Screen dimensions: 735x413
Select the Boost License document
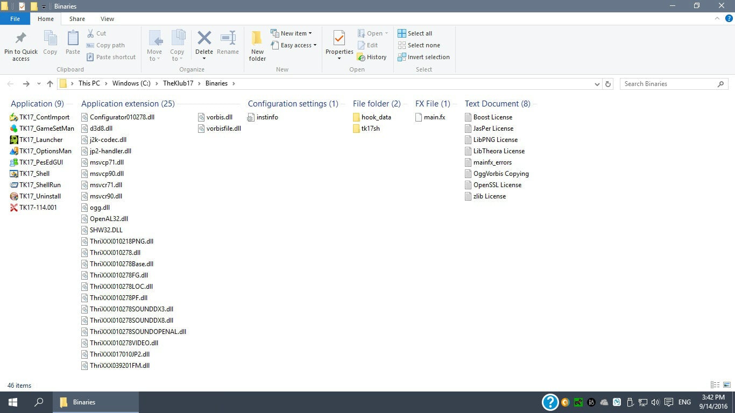[489, 117]
